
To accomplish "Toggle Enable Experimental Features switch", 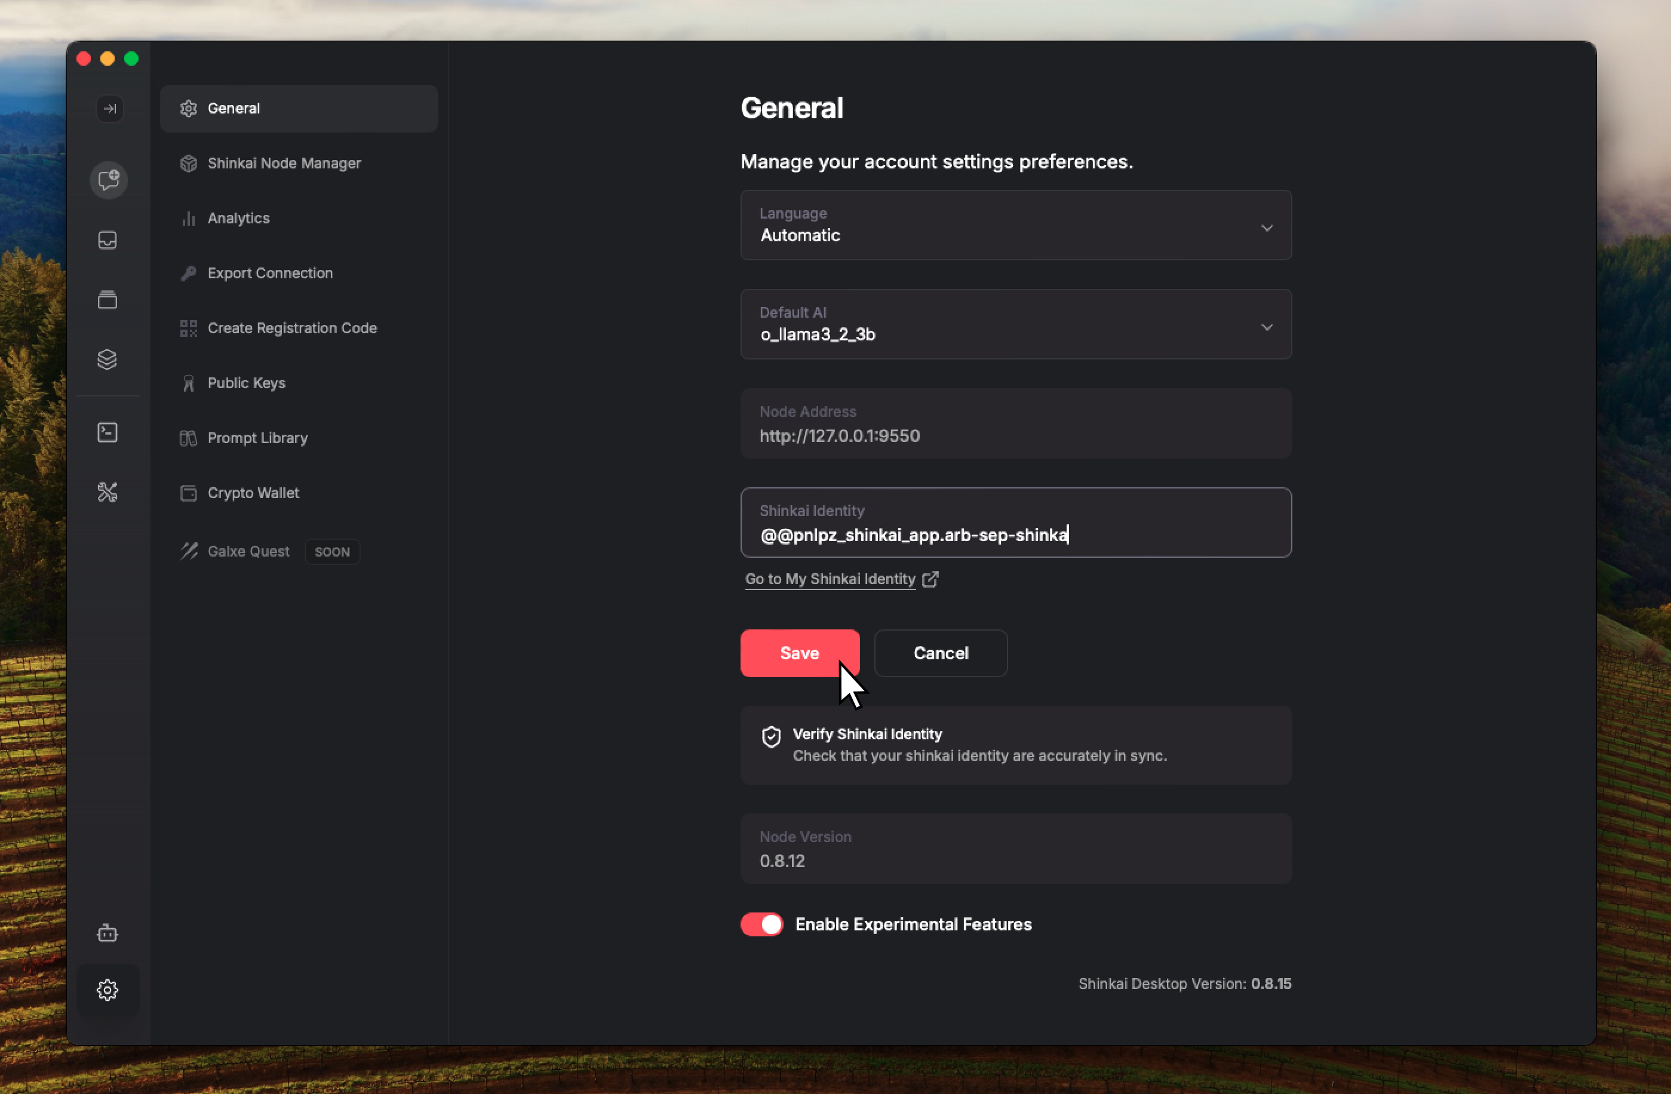I will pos(761,924).
